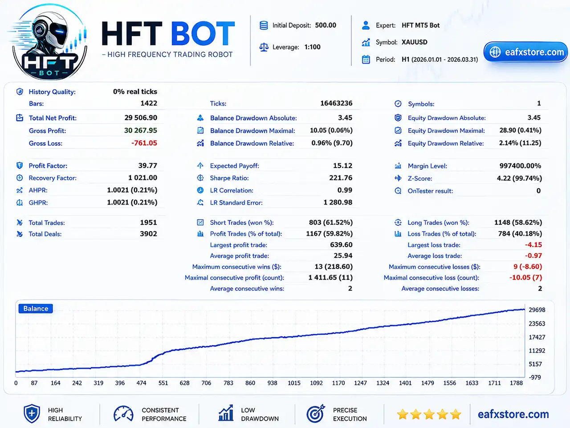
Task: Click the HFT Bot robot logo
Action: (48, 43)
